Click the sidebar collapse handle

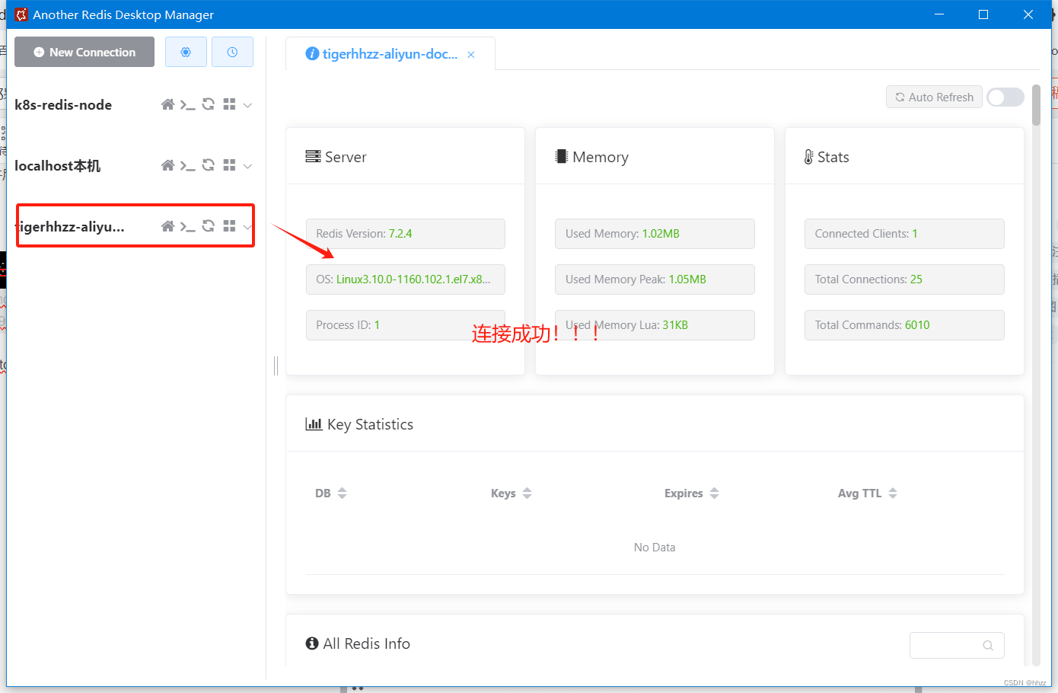[x=276, y=366]
